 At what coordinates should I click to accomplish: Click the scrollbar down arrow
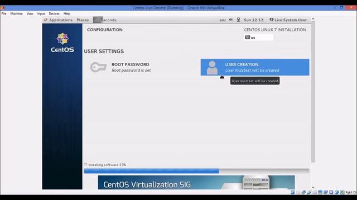313,187
